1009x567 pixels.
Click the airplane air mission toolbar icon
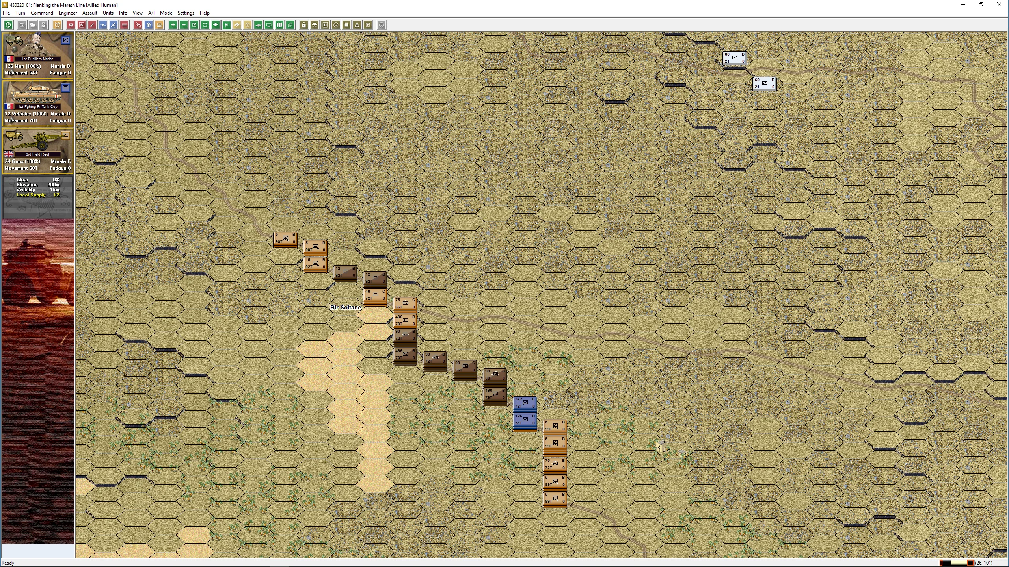[x=113, y=25]
